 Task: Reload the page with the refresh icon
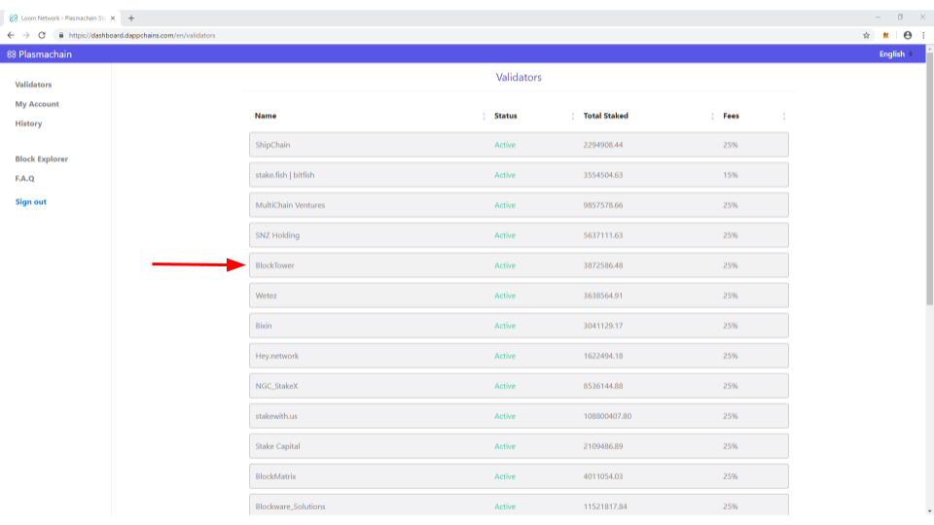pyautogui.click(x=42, y=35)
